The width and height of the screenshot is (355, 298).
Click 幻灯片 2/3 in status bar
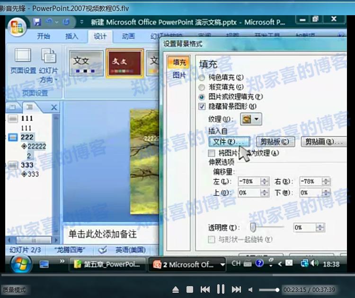pos(25,250)
